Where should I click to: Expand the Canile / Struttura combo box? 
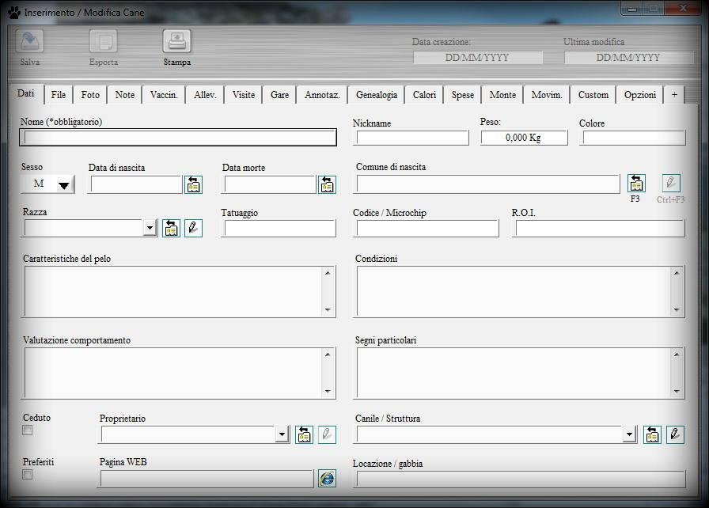(x=629, y=434)
